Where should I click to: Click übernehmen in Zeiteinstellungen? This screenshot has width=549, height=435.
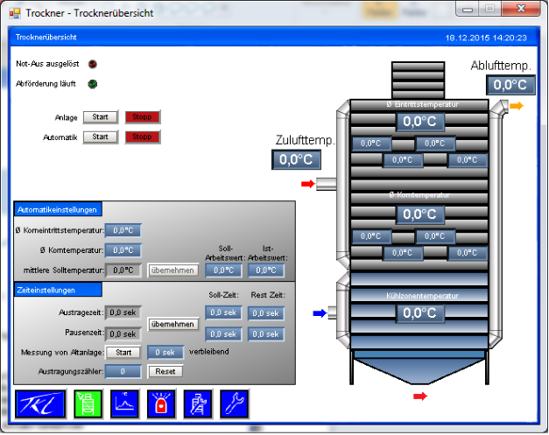tap(172, 324)
